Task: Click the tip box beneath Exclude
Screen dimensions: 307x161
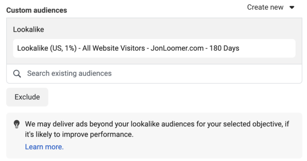Action: [154, 135]
